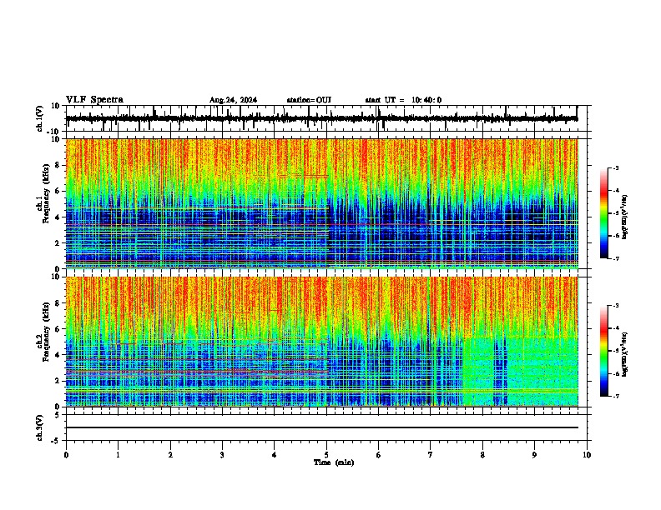This screenshot has width=661, height=510.
Task: Click the time axis tick label '2'
Action: coord(170,455)
